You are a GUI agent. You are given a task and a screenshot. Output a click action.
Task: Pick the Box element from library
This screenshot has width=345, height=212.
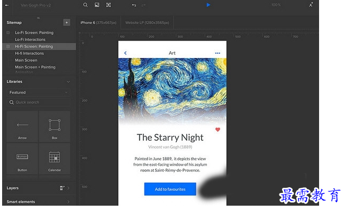55,127
